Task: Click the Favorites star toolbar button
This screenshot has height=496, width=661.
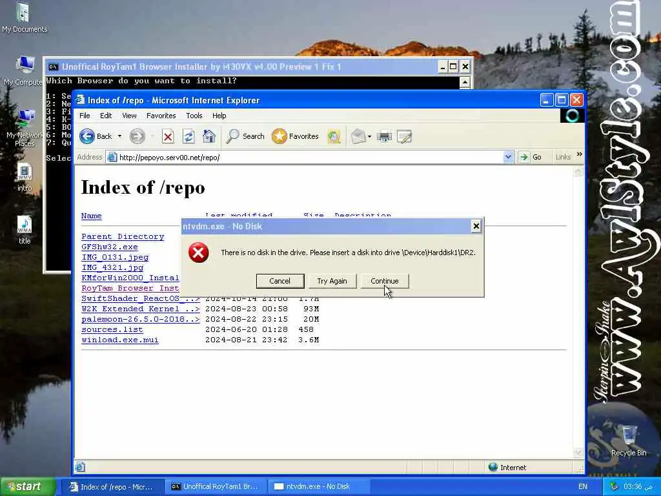Action: pos(295,136)
